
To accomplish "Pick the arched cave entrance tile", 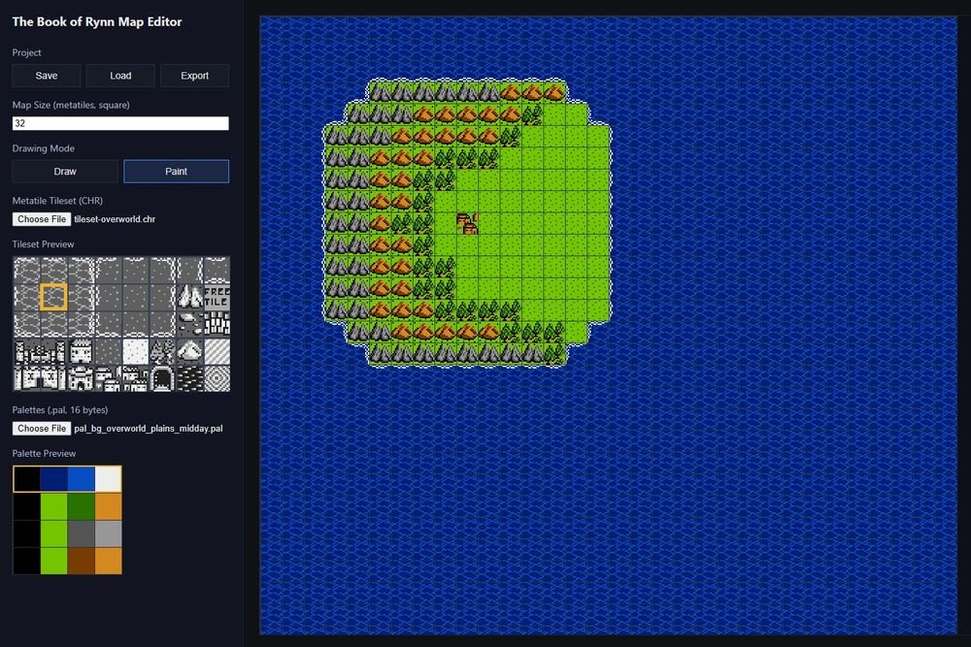I will click(163, 378).
